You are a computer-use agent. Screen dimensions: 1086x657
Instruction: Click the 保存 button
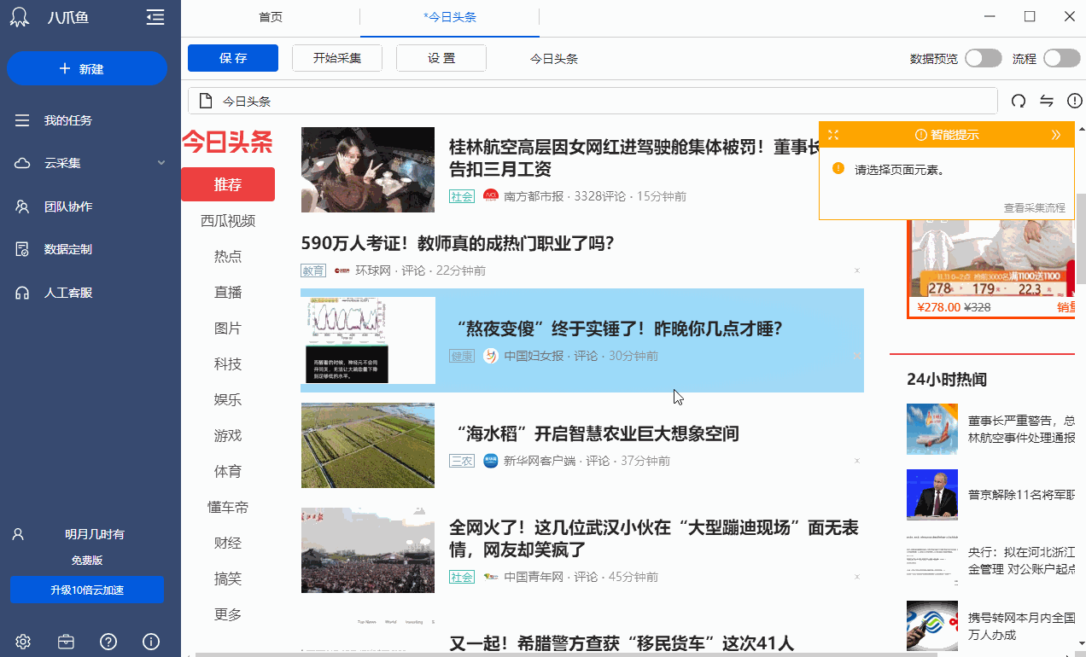pos(233,58)
